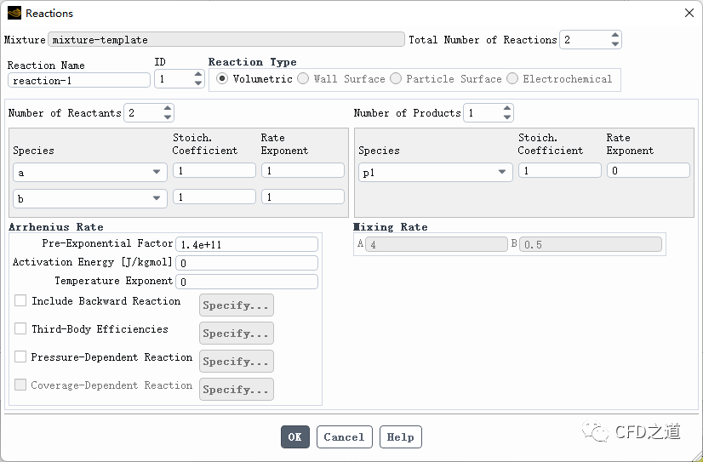
Task: Toggle Third-Body Efficiencies option
Action: [20, 329]
